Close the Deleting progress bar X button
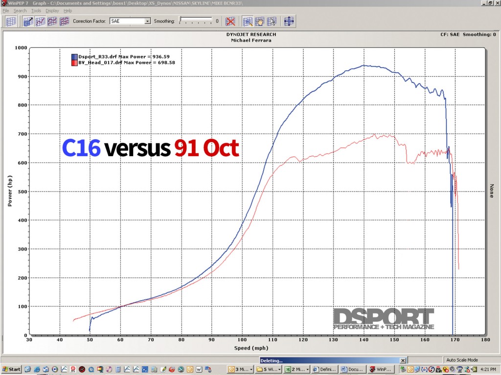Image resolution: width=501 pixels, height=375 pixels. pos(403,360)
